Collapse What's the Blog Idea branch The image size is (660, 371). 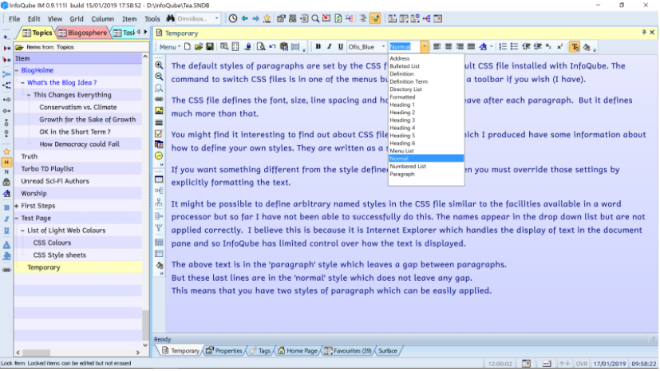pos(23,82)
